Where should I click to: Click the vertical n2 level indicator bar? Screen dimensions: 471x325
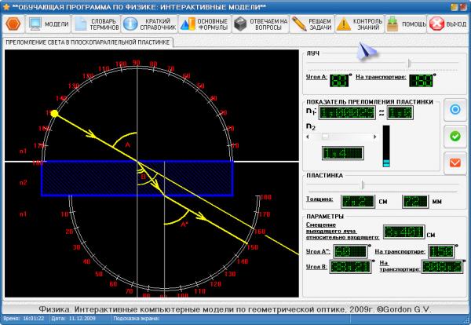coord(386,146)
